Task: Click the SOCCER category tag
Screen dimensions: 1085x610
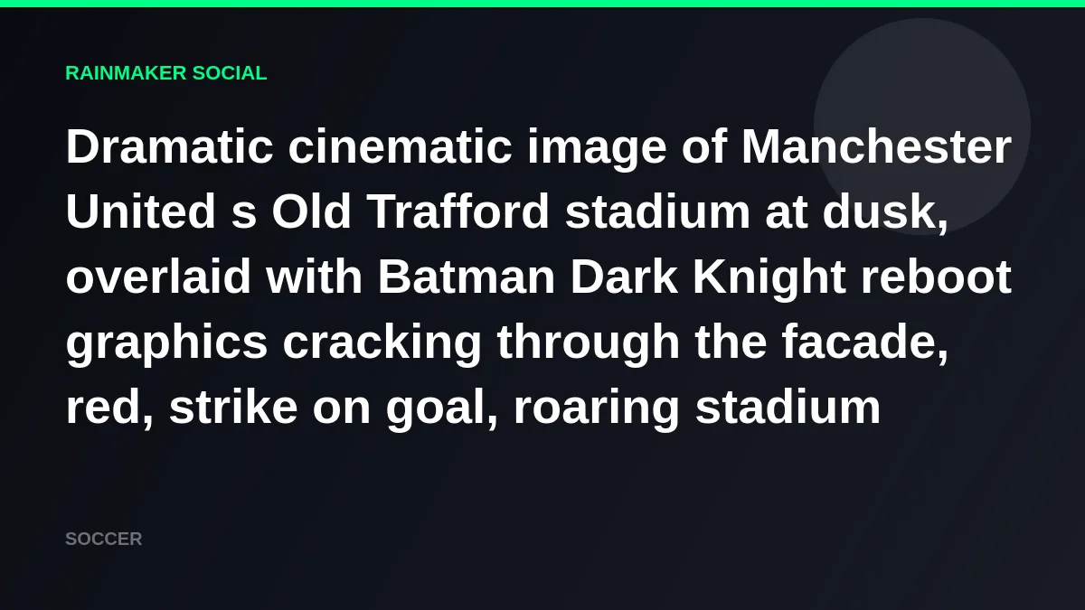Action: coord(103,539)
